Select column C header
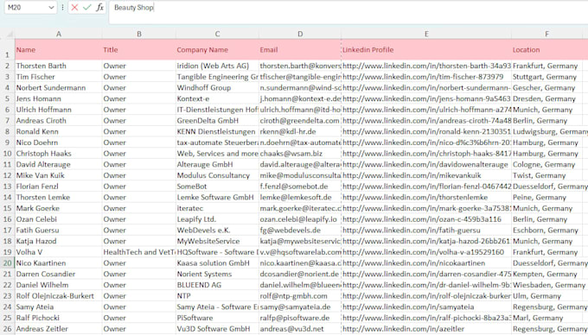 tap(217, 34)
